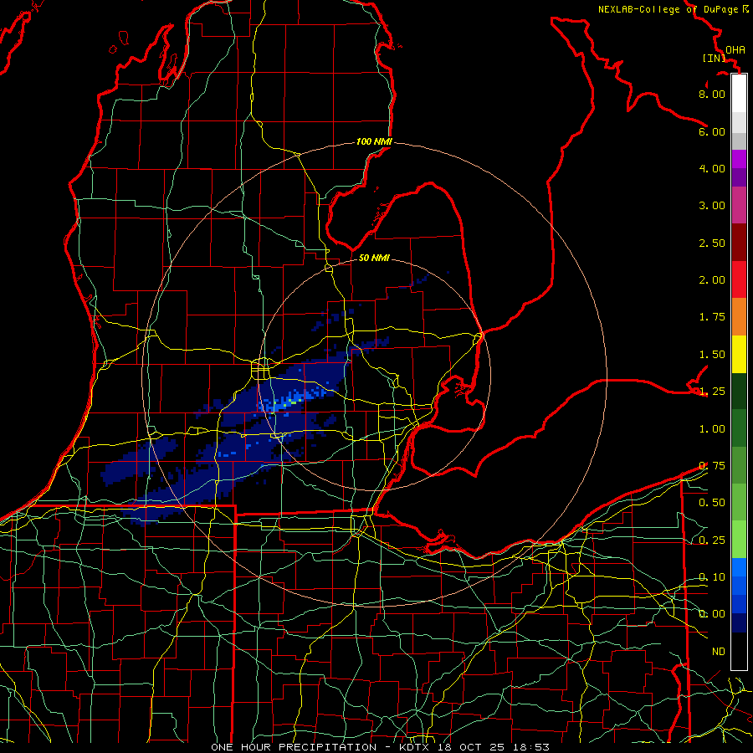Image resolution: width=753 pixels, height=753 pixels.
Task: Pick the light green swatch beside 0.25
Action: (739, 540)
